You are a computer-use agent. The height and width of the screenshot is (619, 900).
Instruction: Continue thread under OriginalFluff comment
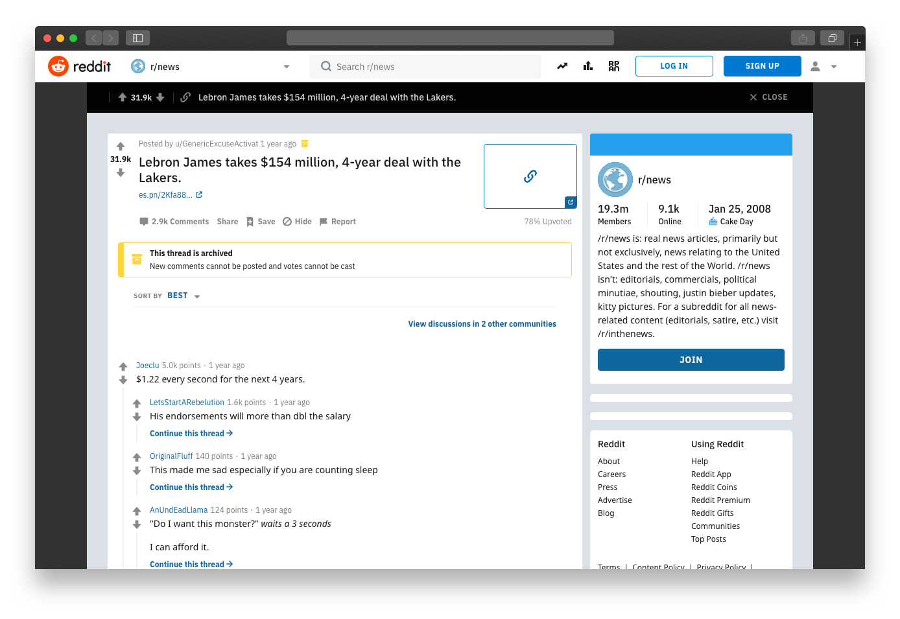click(x=191, y=487)
